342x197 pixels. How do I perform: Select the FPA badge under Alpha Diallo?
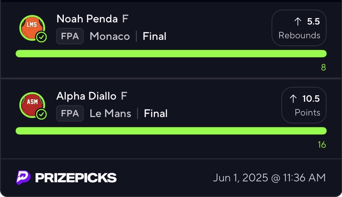tap(70, 114)
